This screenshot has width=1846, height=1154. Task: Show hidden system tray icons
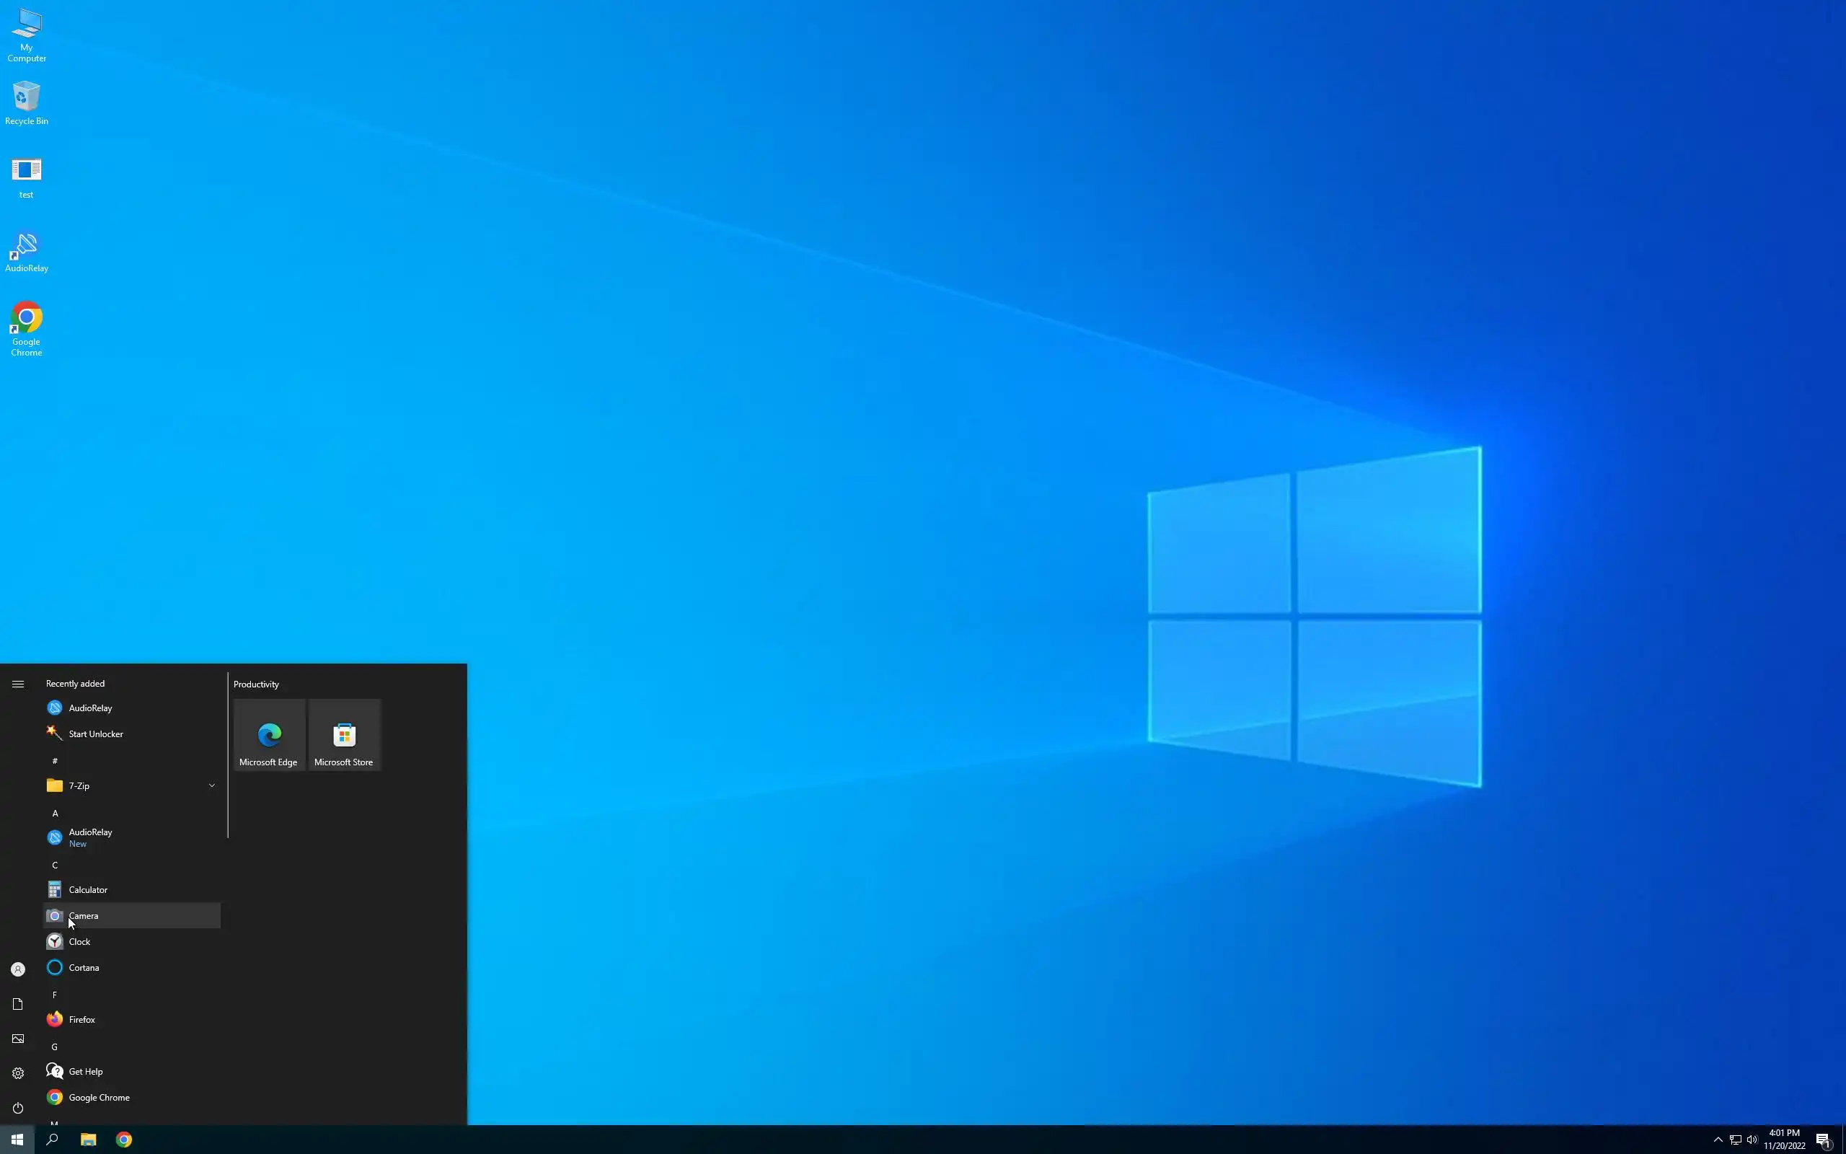[x=1718, y=1140]
